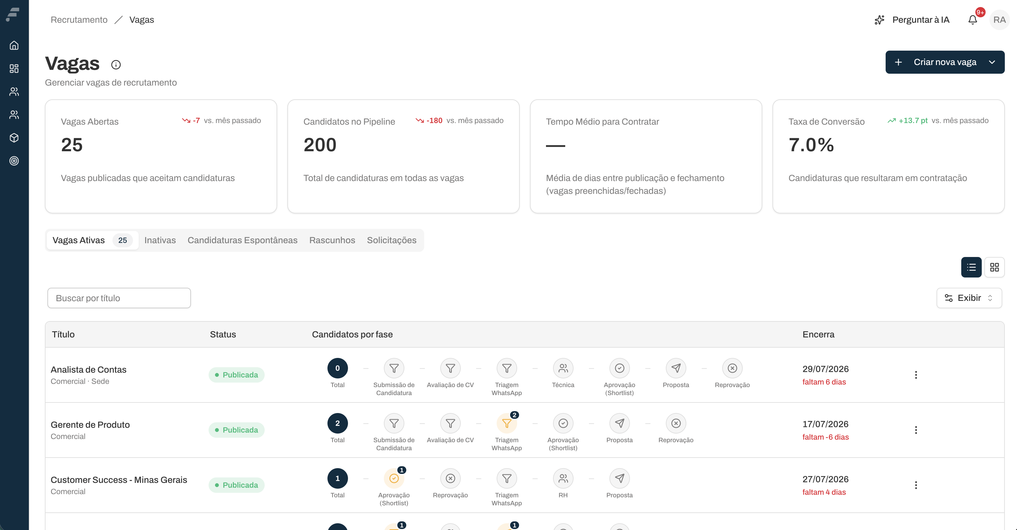Image resolution: width=1017 pixels, height=530 pixels.
Task: Click the AI sparkle icon
Action: pos(879,20)
